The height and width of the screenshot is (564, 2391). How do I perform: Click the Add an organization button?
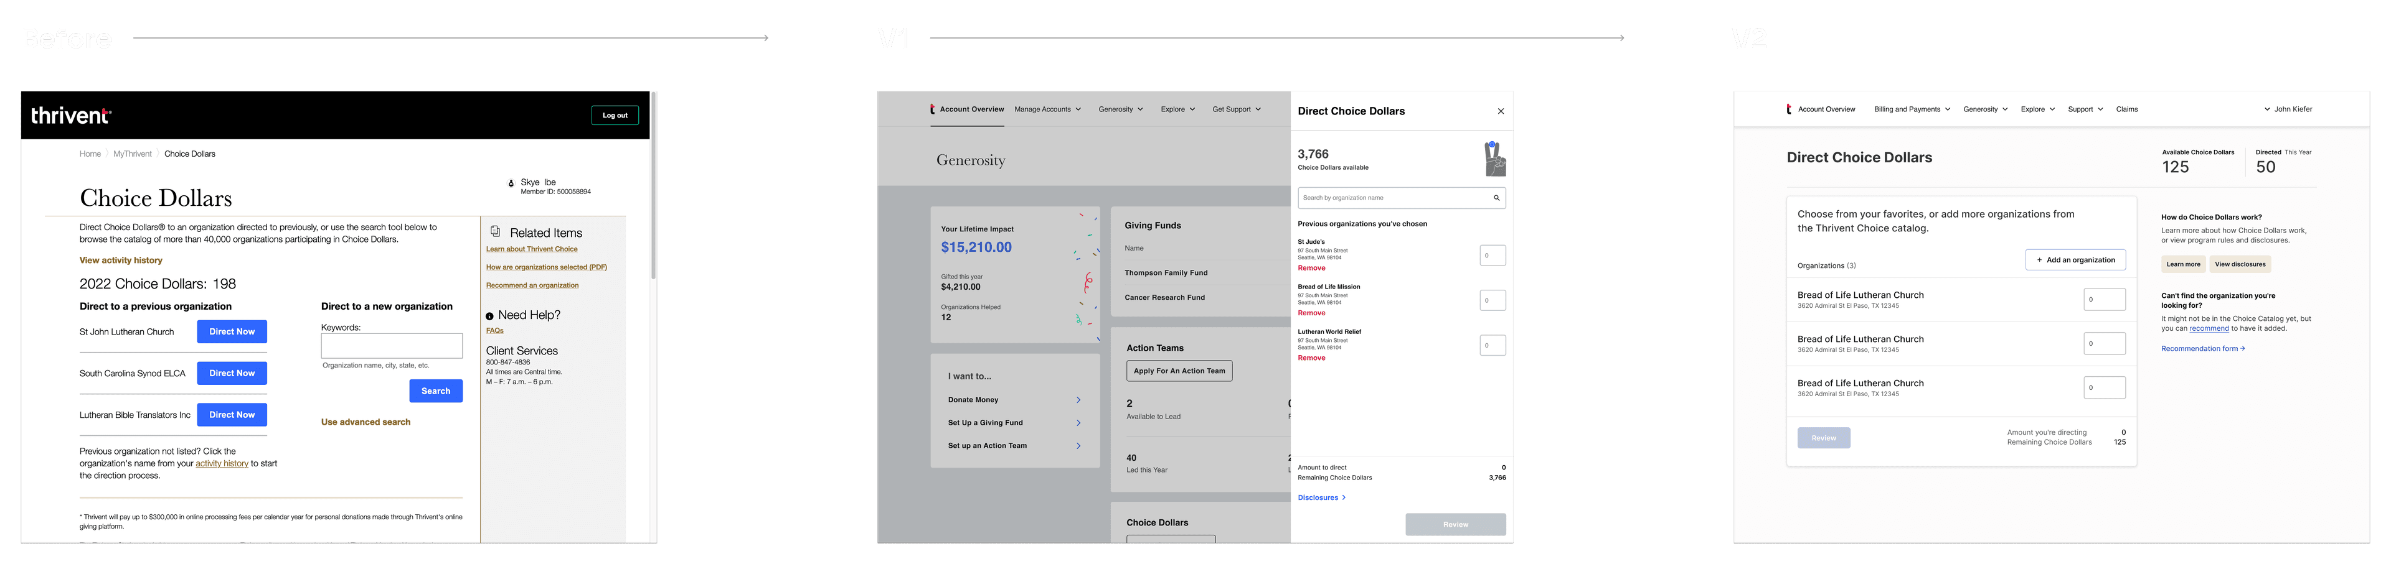[x=2075, y=261]
